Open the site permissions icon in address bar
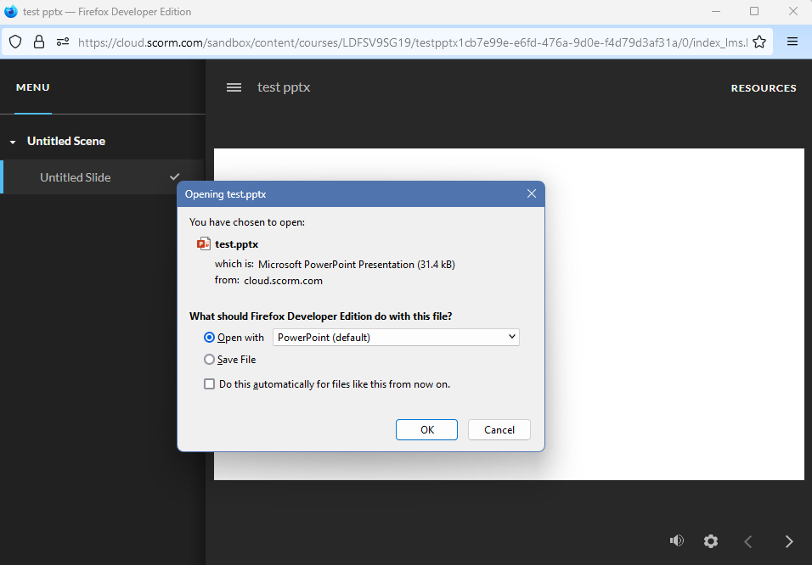812x565 pixels. (x=63, y=42)
